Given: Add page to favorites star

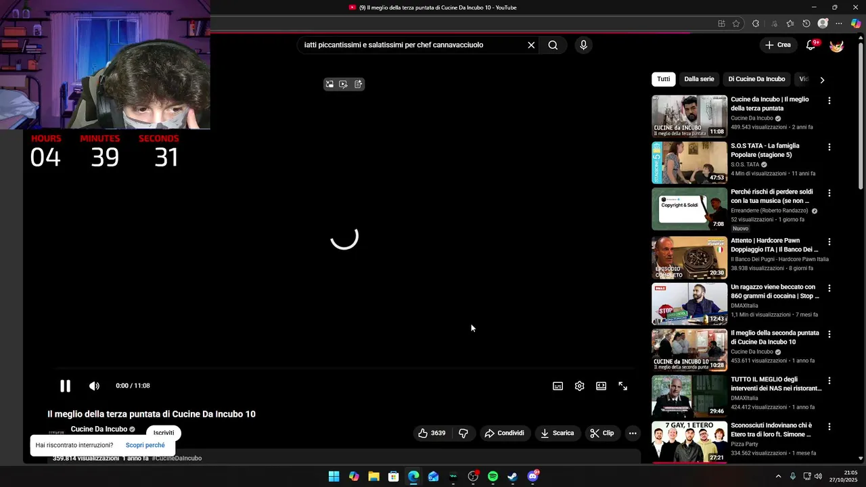Looking at the screenshot, I should (736, 24).
